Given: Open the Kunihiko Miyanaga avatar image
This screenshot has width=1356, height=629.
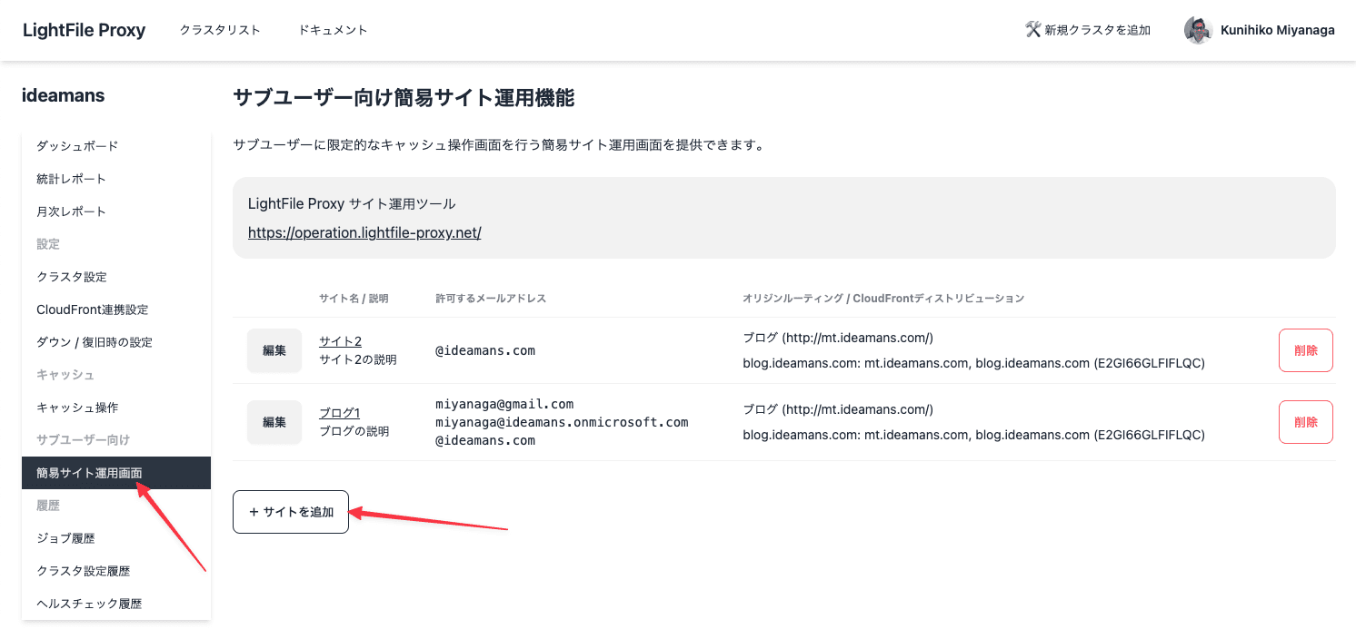Looking at the screenshot, I should 1198,29.
